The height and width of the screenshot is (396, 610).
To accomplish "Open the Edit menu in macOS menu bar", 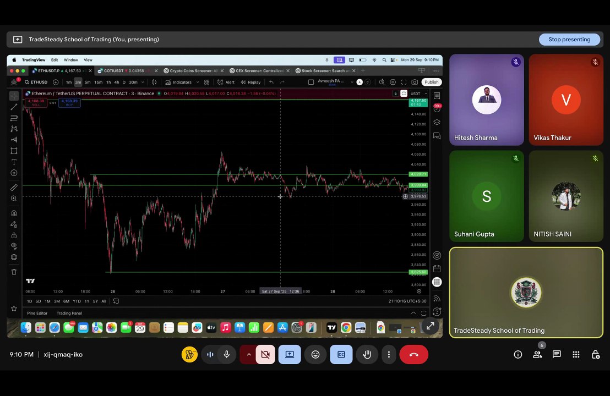I will pos(55,60).
